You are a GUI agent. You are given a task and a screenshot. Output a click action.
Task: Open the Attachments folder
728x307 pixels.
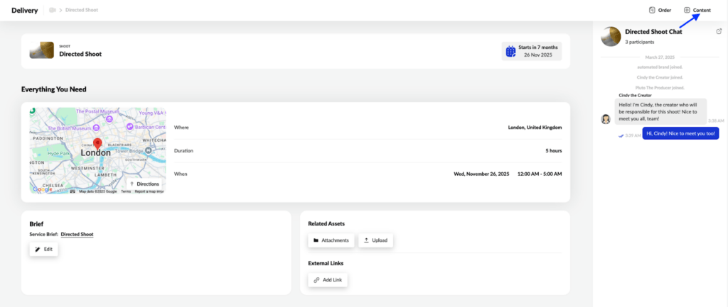[x=331, y=240]
